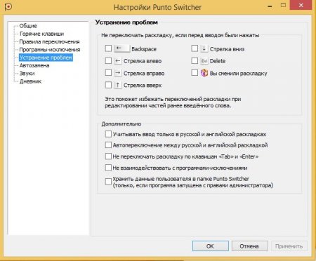Click the left arrow key icon

pos(118,61)
